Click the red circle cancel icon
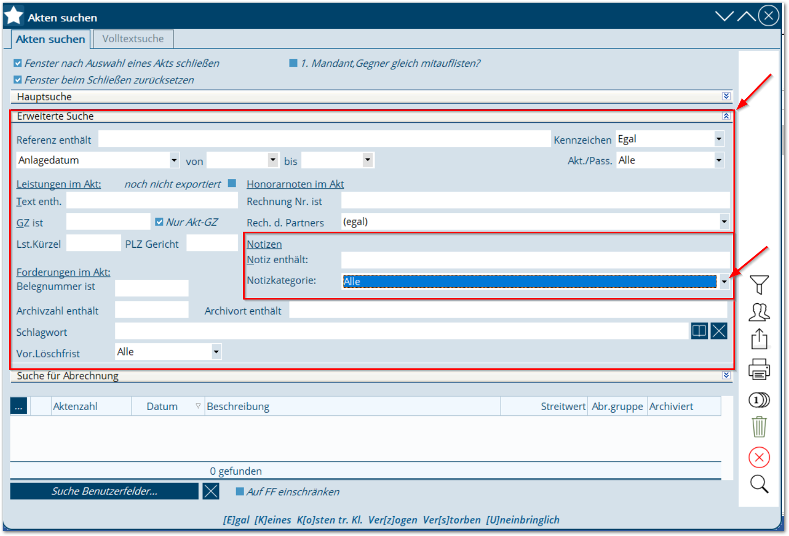Screen dimensions: 789x536 click(x=759, y=457)
